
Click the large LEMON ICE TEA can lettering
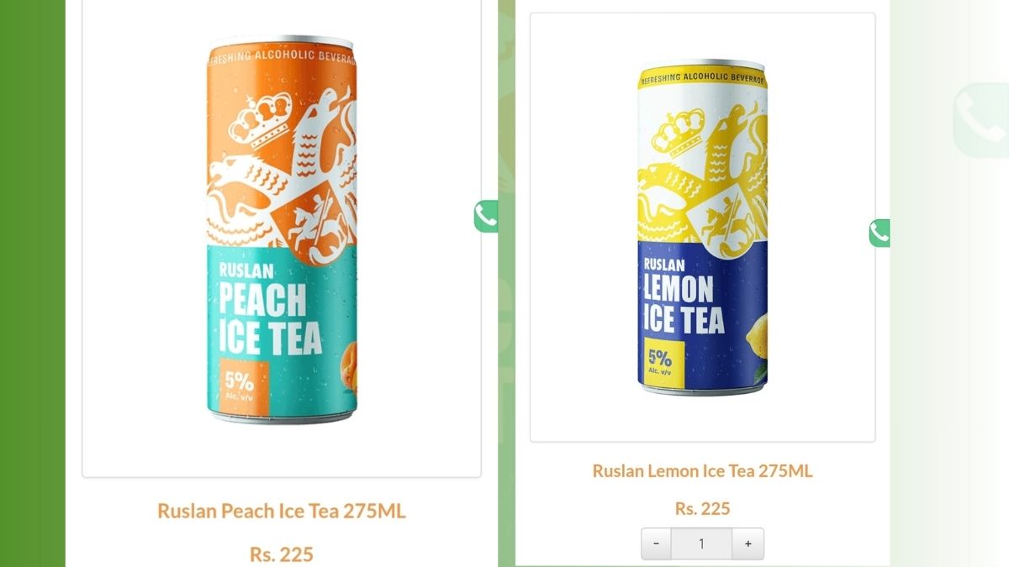tap(683, 304)
